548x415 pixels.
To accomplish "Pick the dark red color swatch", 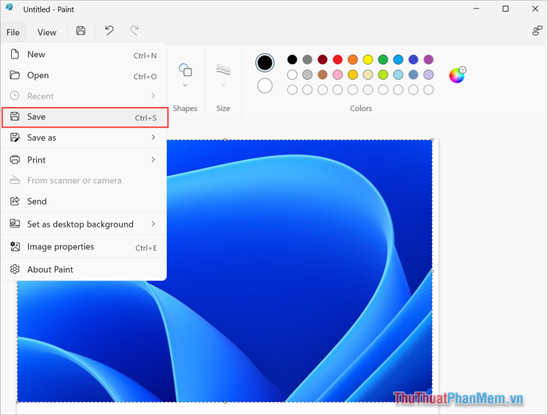I will click(323, 59).
